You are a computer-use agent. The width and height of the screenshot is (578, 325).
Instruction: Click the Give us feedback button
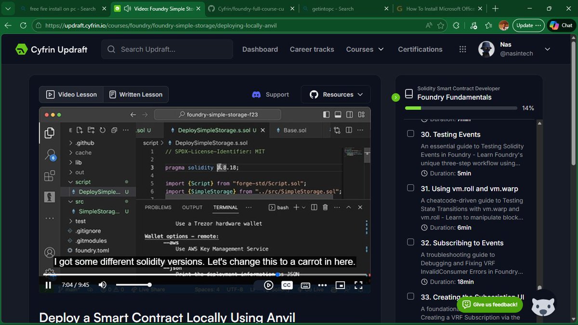(490, 304)
